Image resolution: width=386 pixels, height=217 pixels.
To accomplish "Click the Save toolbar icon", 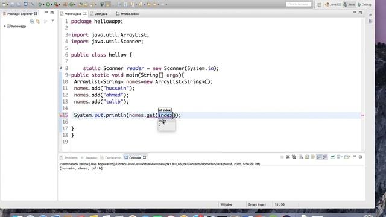I will tap(12, 4).
